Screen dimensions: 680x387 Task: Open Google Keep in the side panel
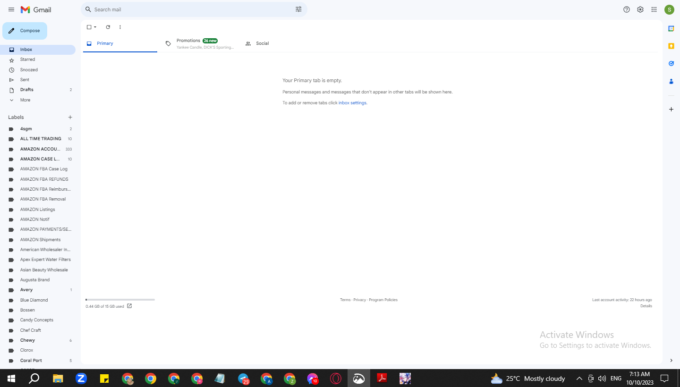tap(671, 46)
